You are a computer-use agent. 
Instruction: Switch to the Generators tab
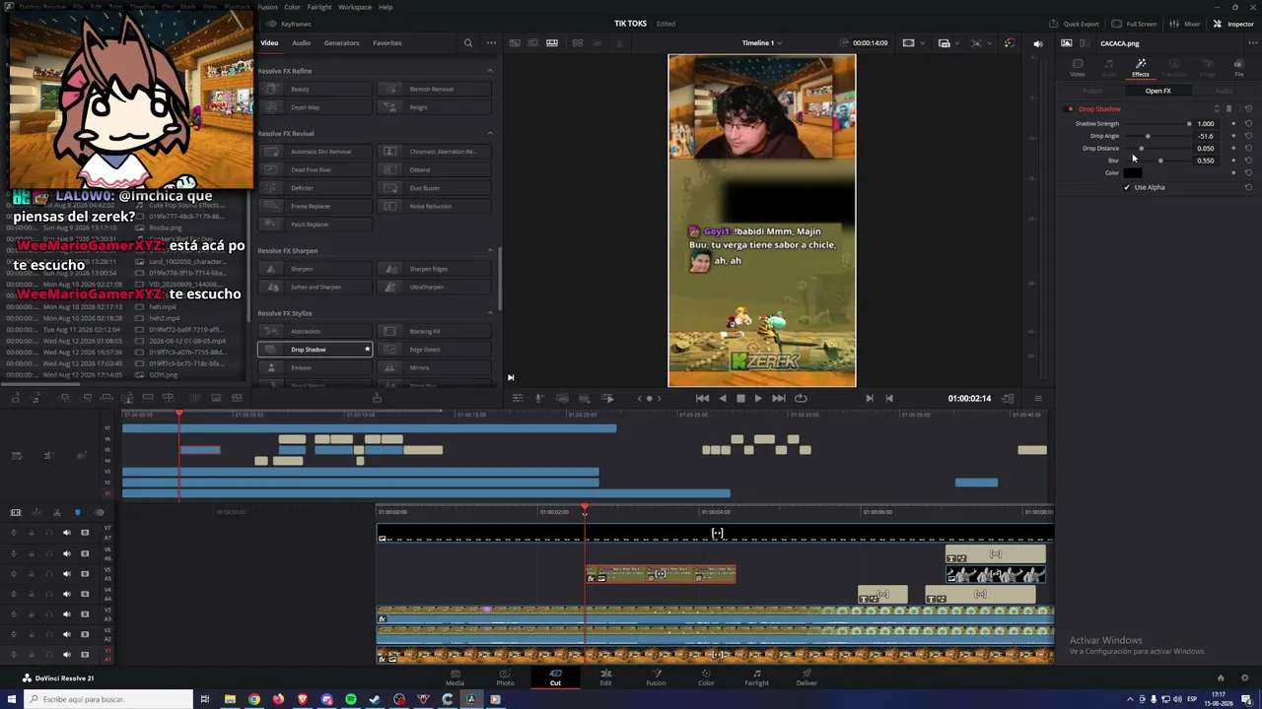point(341,43)
